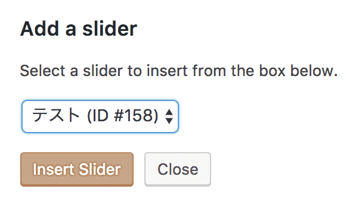Click the '(ID #158)' label in the dropdown
This screenshot has height=214, width=359.
(x=122, y=116)
